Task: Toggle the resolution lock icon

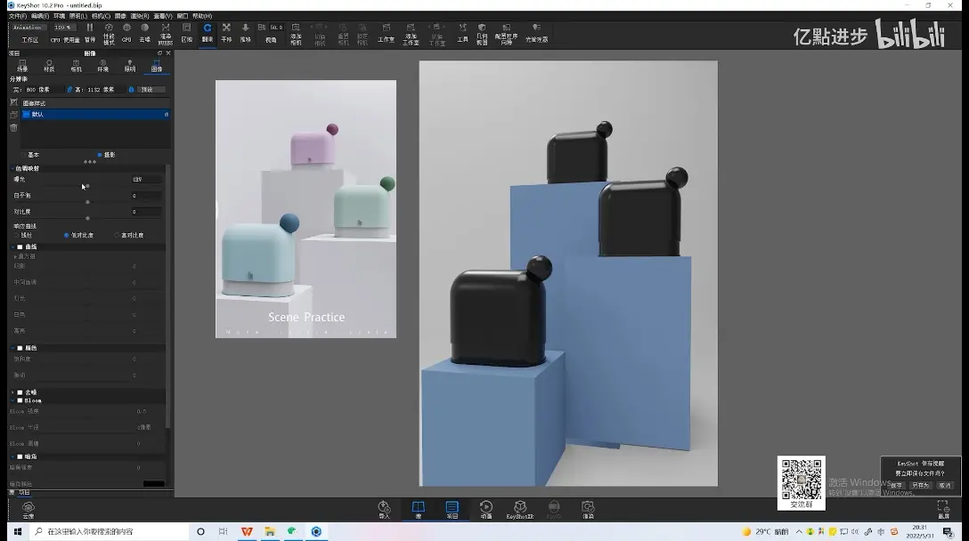Action: pos(131,90)
